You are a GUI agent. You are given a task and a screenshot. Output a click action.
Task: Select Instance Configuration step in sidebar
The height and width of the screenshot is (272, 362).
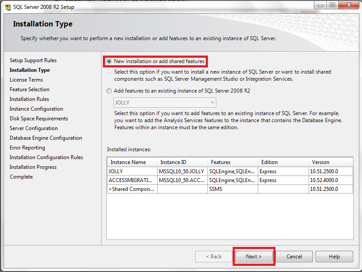tap(36, 109)
